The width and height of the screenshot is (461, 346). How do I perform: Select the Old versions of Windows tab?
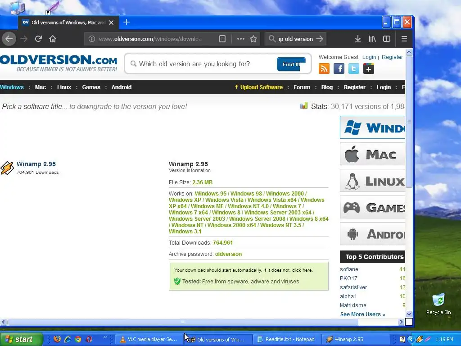tap(68, 23)
